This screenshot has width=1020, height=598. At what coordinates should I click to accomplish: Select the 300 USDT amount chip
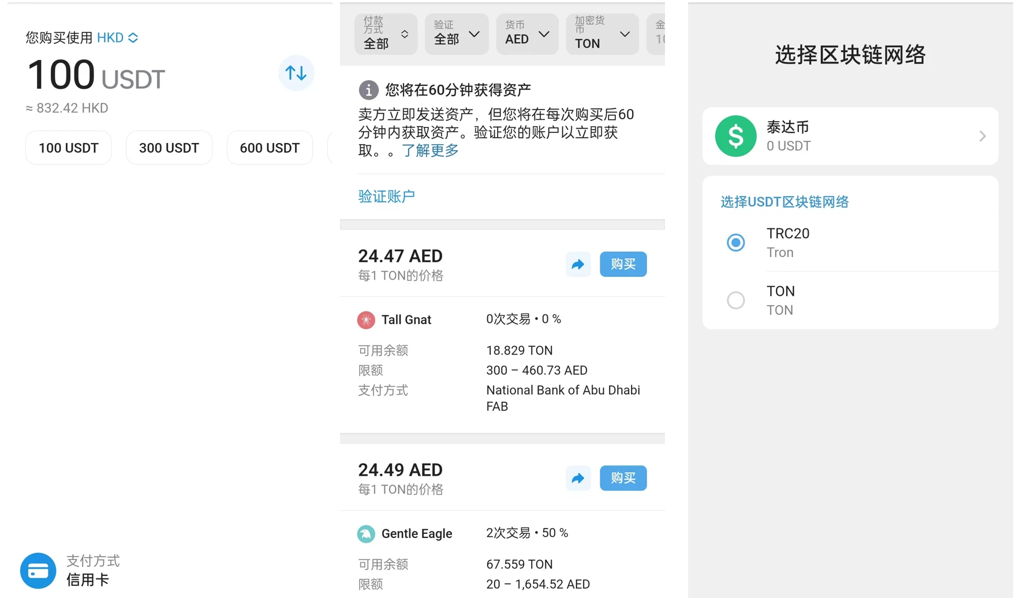pyautogui.click(x=169, y=148)
